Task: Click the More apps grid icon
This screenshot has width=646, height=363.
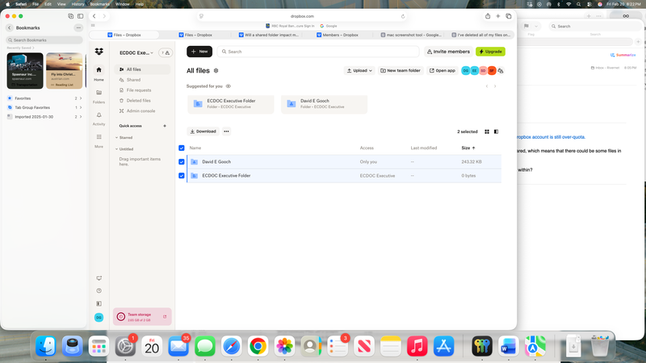Action: coord(99,137)
